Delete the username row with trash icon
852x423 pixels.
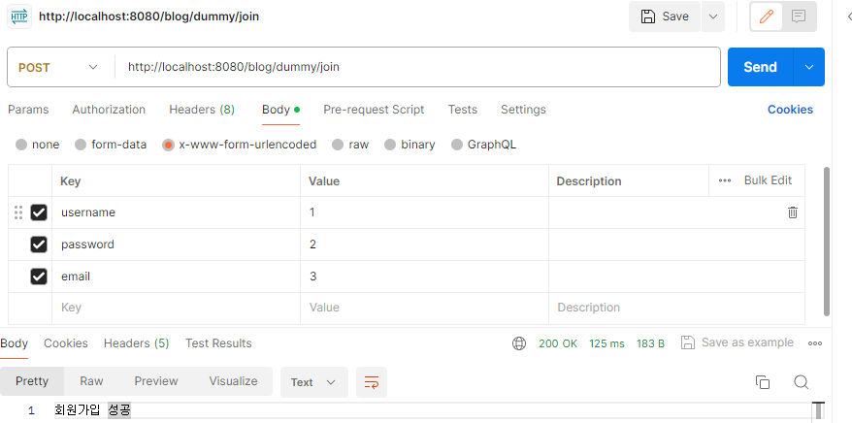coord(792,212)
